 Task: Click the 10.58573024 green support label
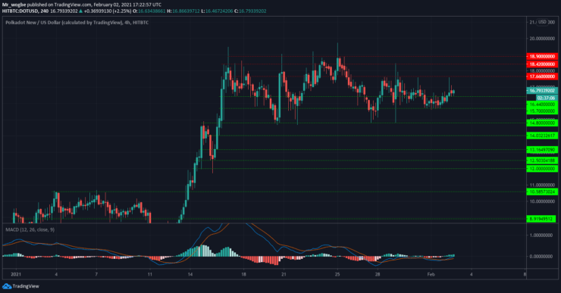542,192
